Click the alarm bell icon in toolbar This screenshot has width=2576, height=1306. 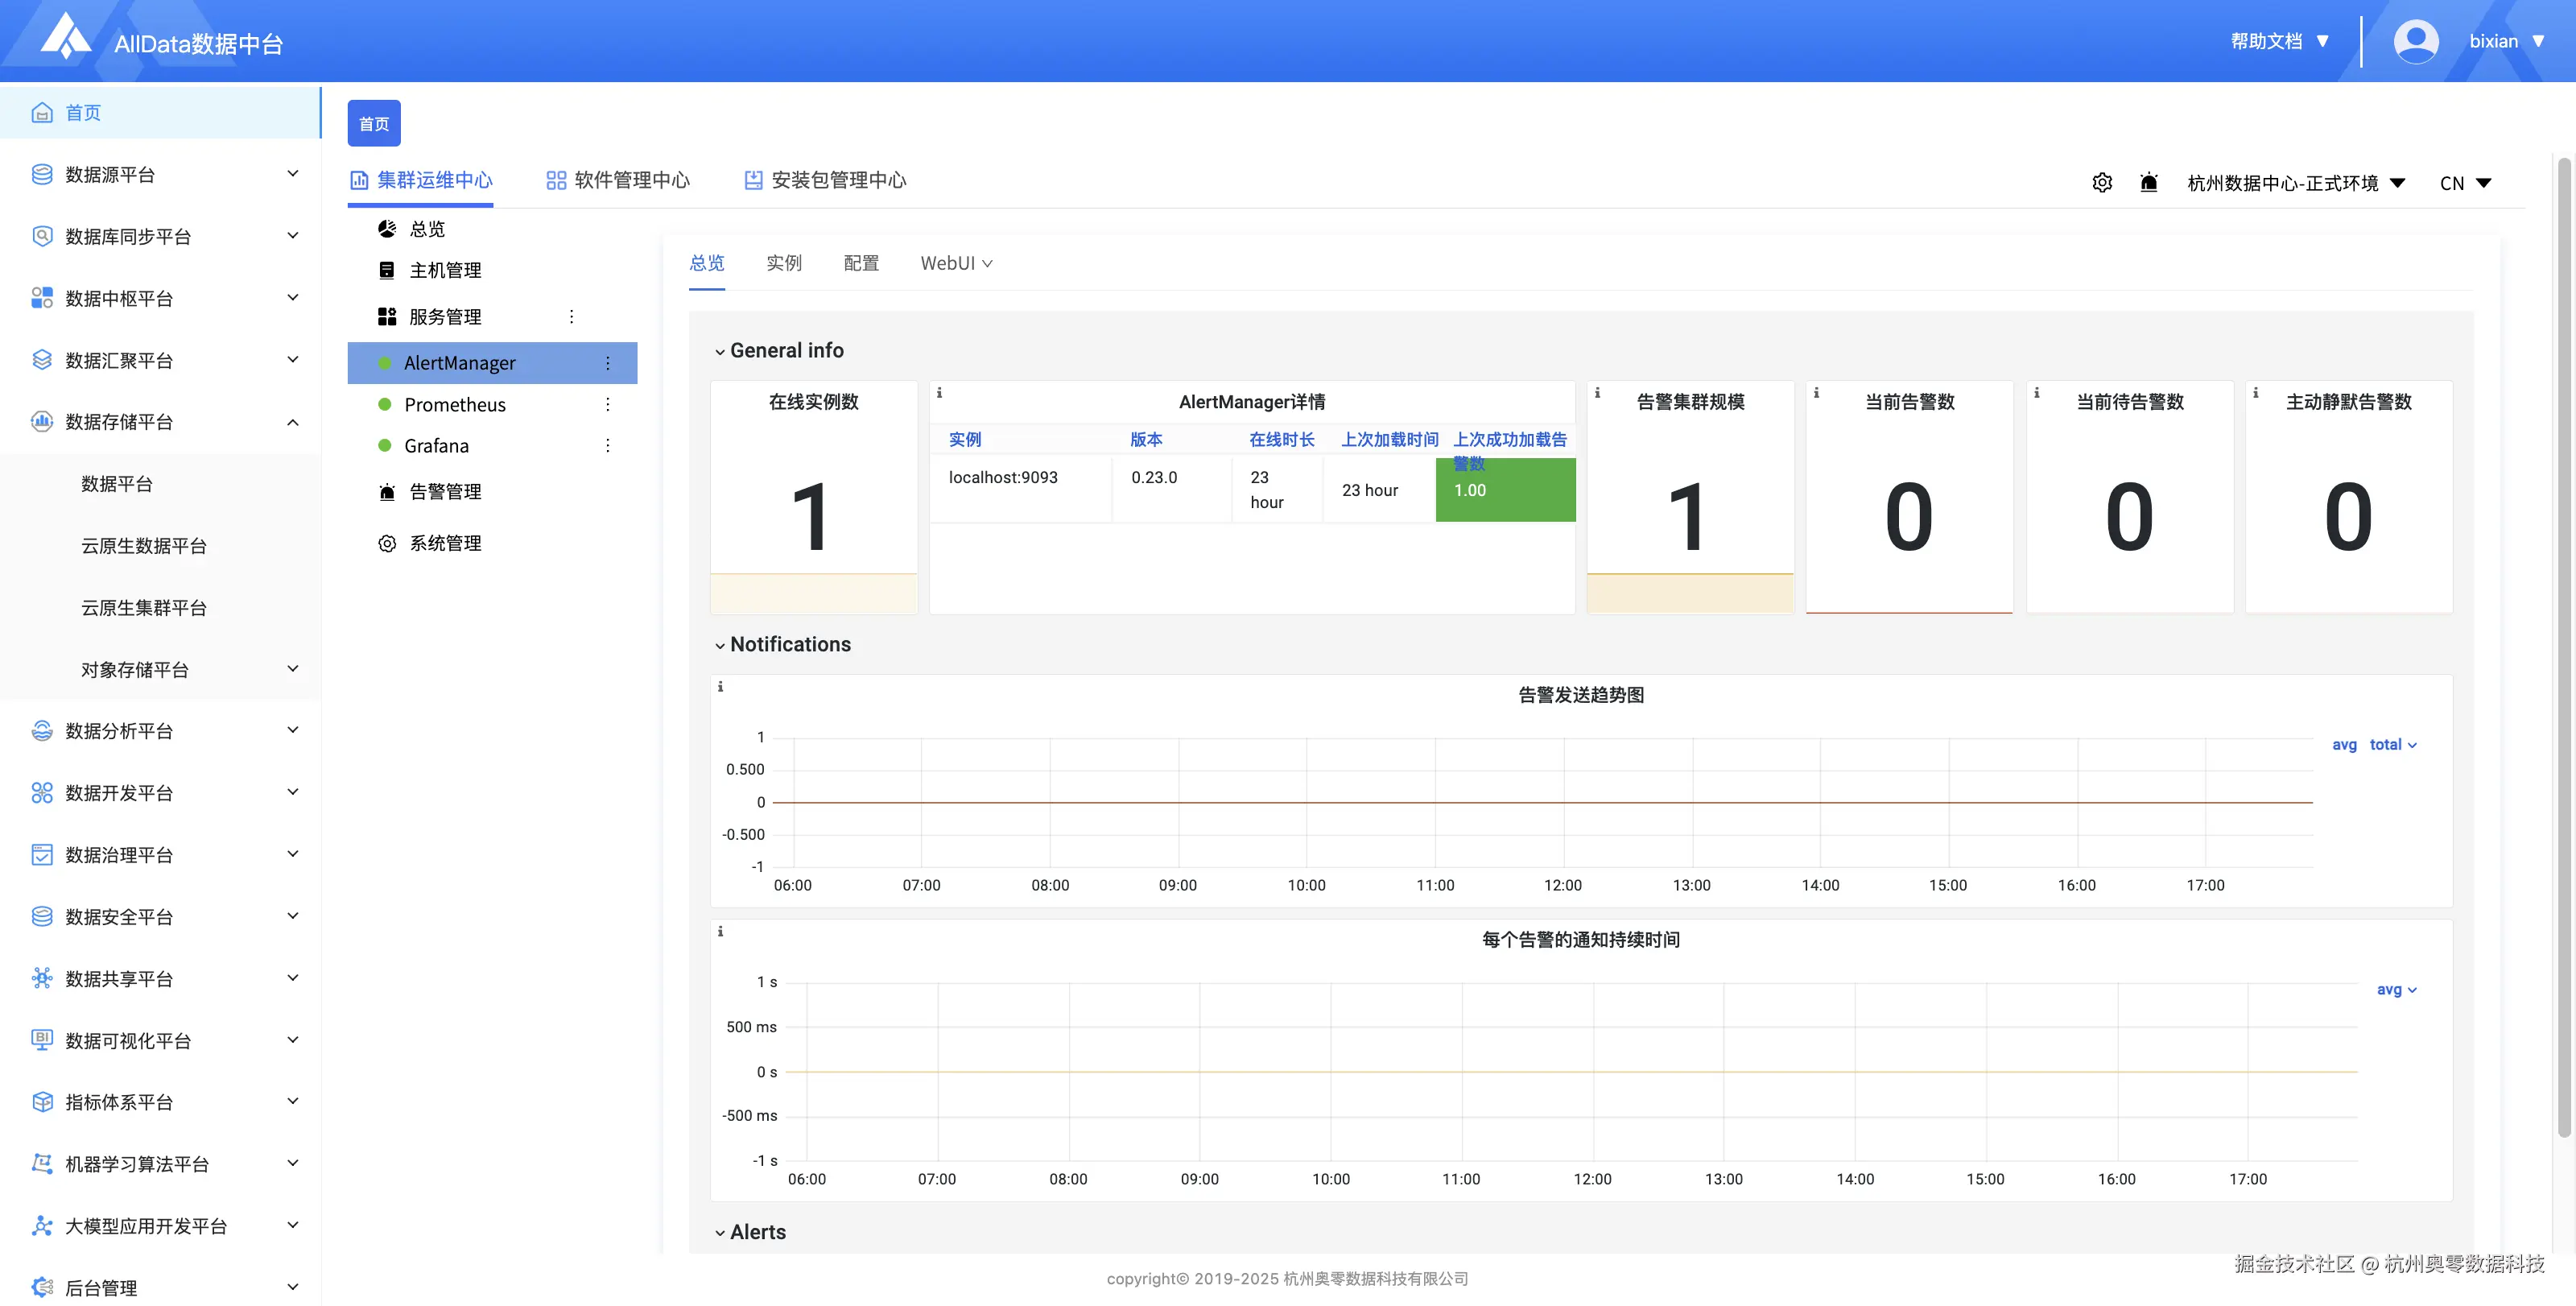2148,183
